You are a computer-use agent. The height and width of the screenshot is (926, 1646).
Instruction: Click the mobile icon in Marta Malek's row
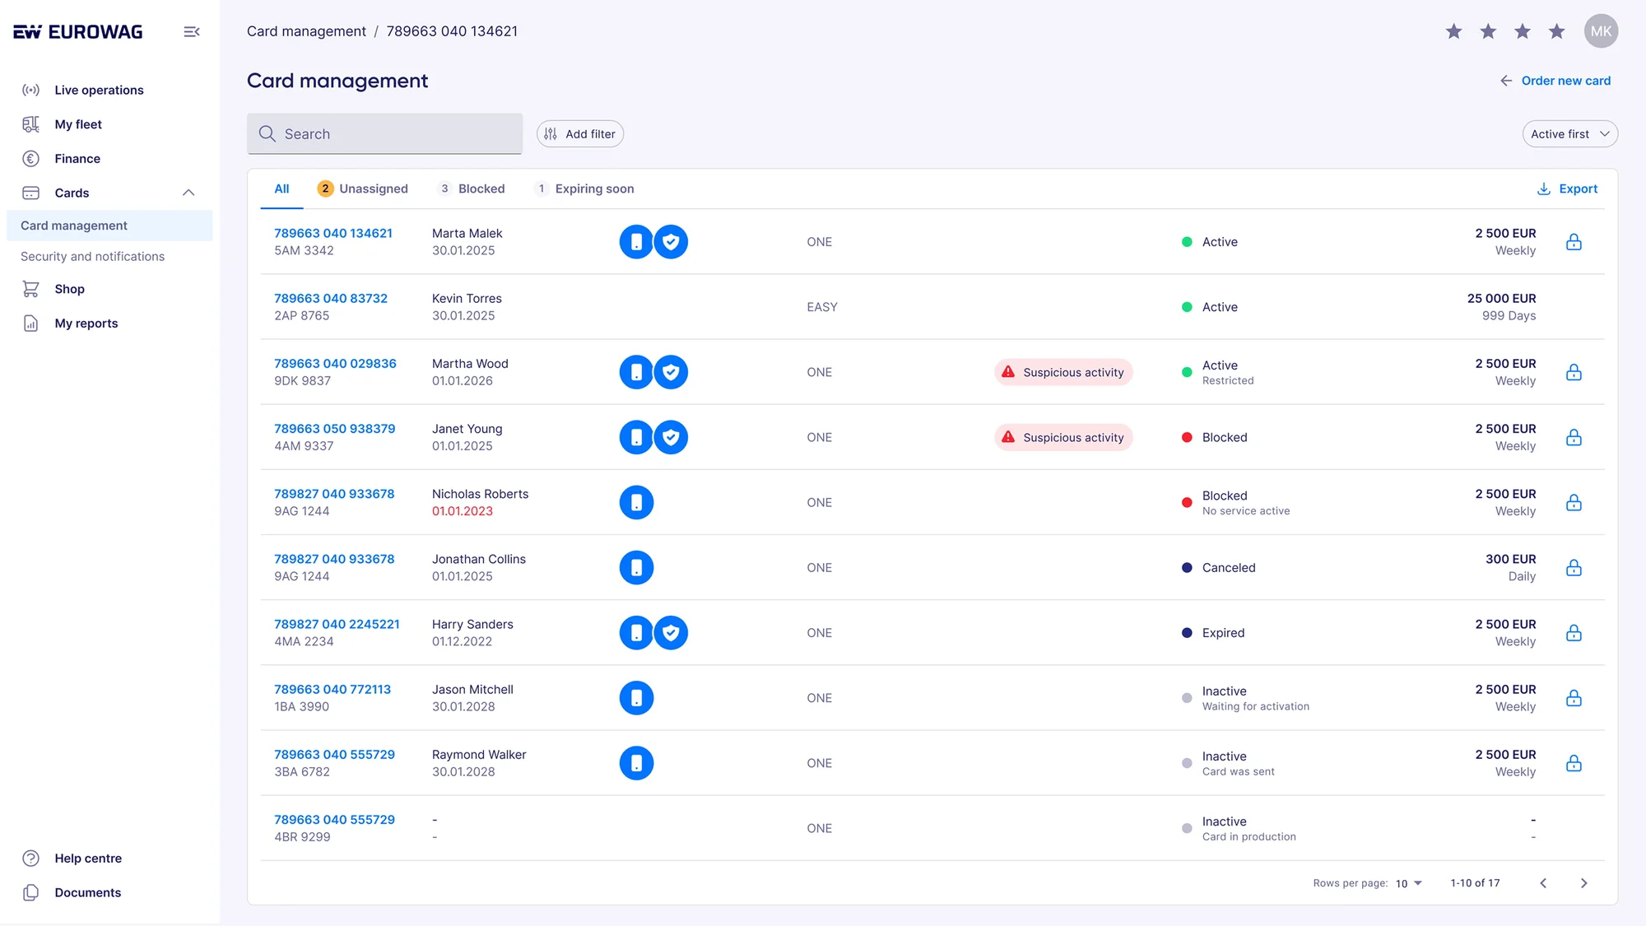(636, 242)
